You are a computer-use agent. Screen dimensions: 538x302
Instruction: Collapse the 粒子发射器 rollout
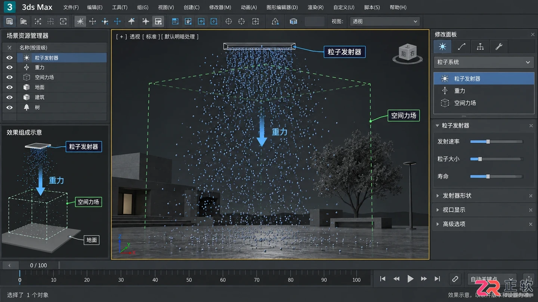pyautogui.click(x=437, y=126)
